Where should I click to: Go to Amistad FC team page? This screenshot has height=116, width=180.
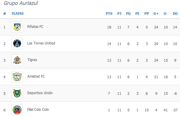[x=36, y=76]
